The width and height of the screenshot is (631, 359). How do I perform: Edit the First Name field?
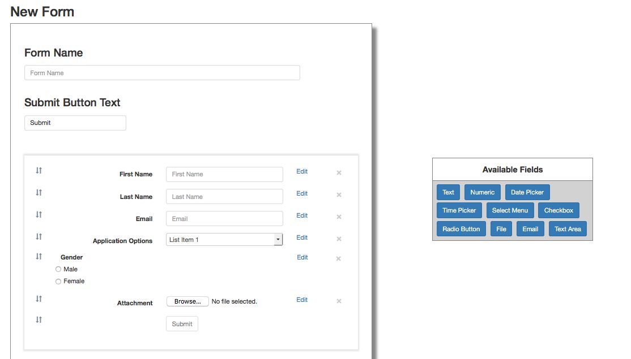[302, 171]
